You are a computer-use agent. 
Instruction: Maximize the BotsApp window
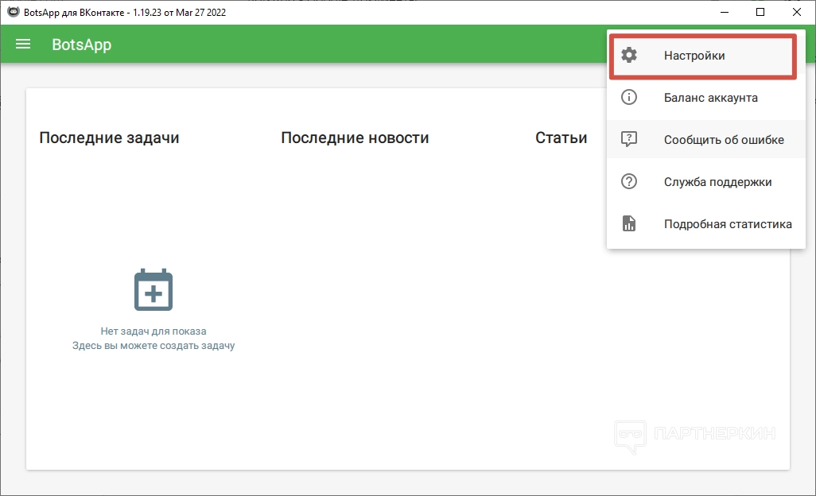pos(760,12)
